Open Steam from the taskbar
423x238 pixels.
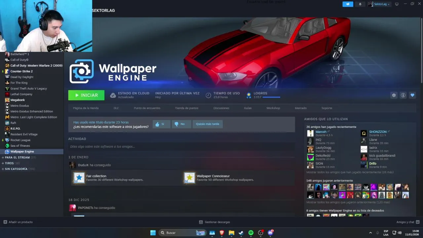(241, 233)
